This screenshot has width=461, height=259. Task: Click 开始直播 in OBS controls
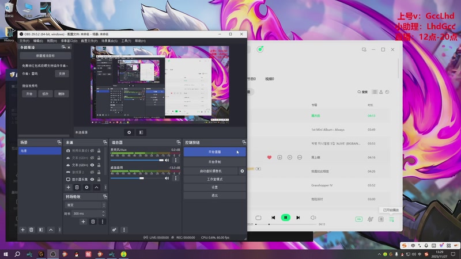(x=214, y=152)
